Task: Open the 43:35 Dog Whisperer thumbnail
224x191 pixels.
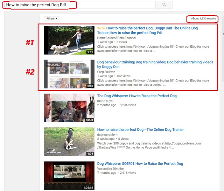Action: coord(69,108)
